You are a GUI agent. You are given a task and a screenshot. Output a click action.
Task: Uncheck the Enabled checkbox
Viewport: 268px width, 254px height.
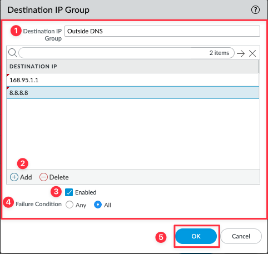69,192
